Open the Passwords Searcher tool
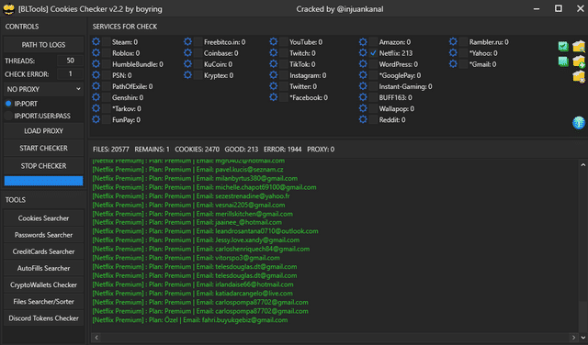Screen dimensions: 588x345 coord(43,235)
